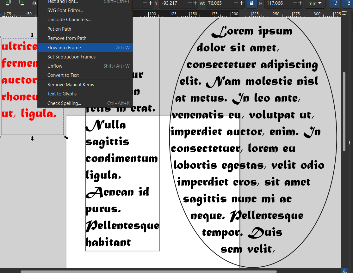Increase the X value with plus
Screen dimensions: 353x273
[x=151, y=3]
